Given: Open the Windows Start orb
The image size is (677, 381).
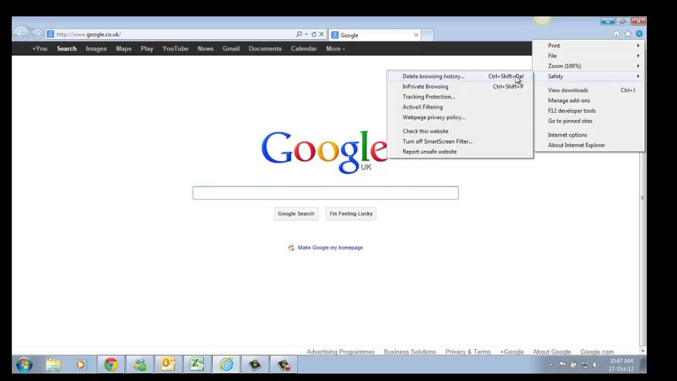Looking at the screenshot, I should pyautogui.click(x=24, y=365).
